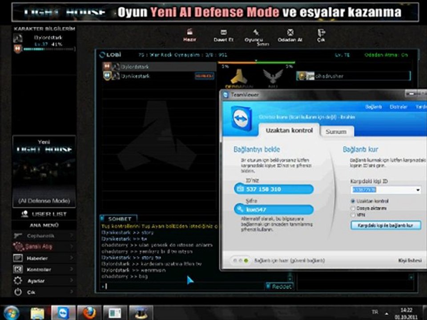
Task: Click the War Rock game taskbar icon
Action: [x=141, y=312]
